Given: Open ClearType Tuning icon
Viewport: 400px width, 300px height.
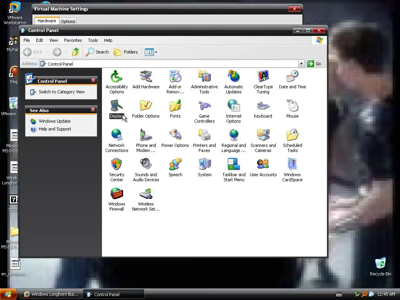Looking at the screenshot, I should (x=263, y=82).
